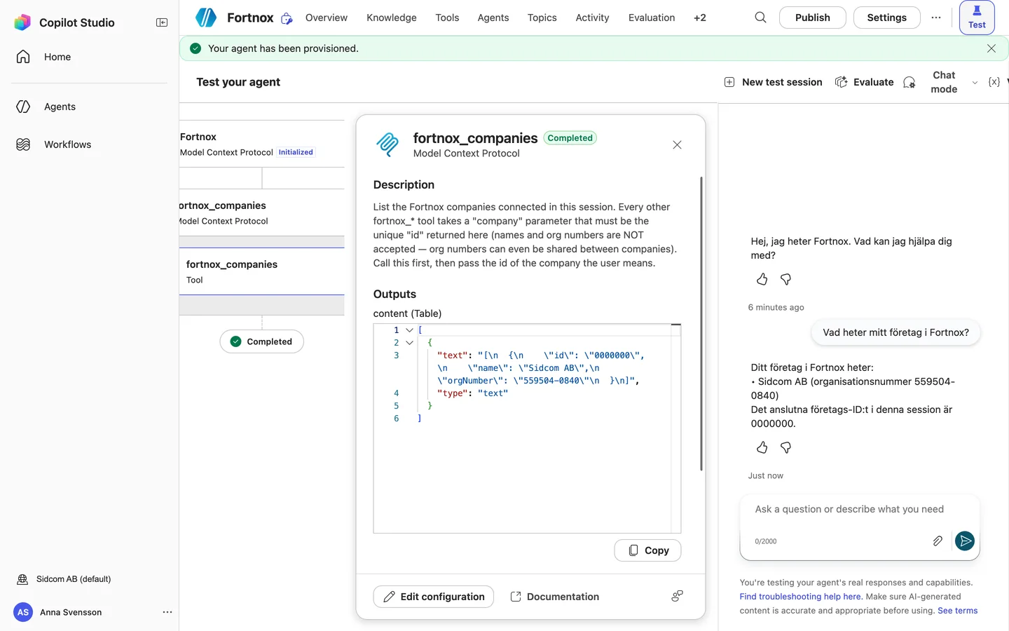The width and height of the screenshot is (1009, 631).
Task: Dismiss the provisioned notification banner
Action: click(991, 48)
